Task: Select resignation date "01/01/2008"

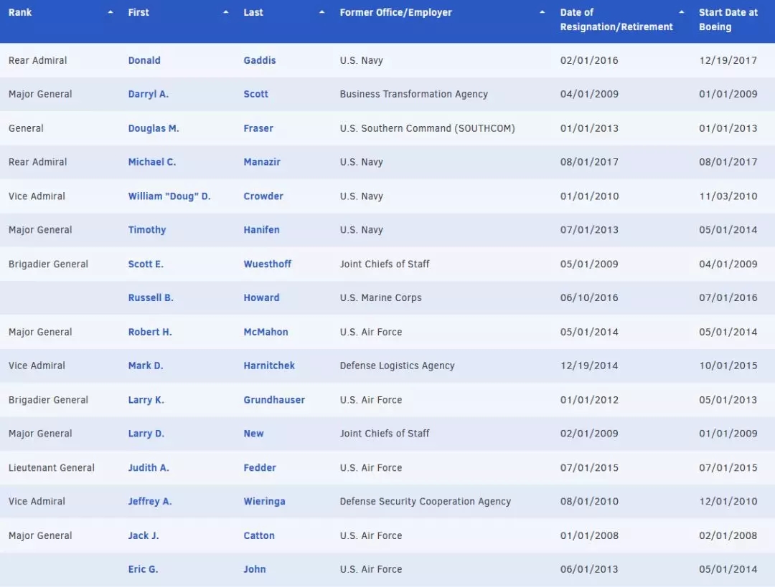Action: tap(589, 535)
